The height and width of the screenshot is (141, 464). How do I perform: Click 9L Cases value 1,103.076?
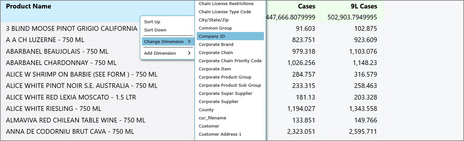click(x=363, y=52)
